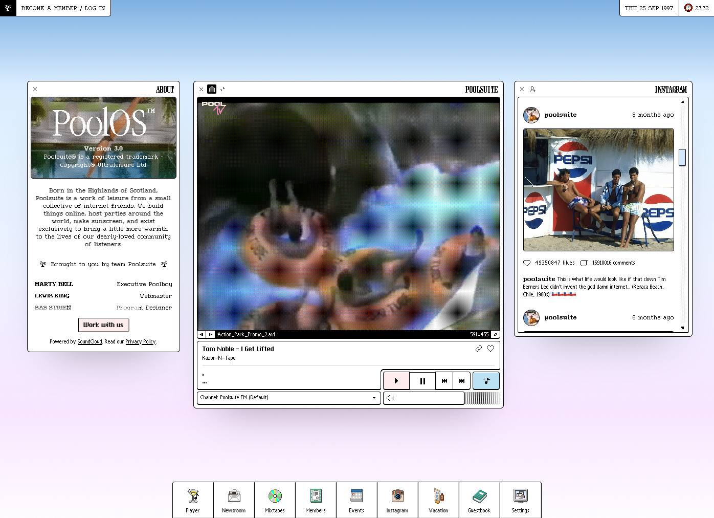Launch Newsroom from the dock

234,500
